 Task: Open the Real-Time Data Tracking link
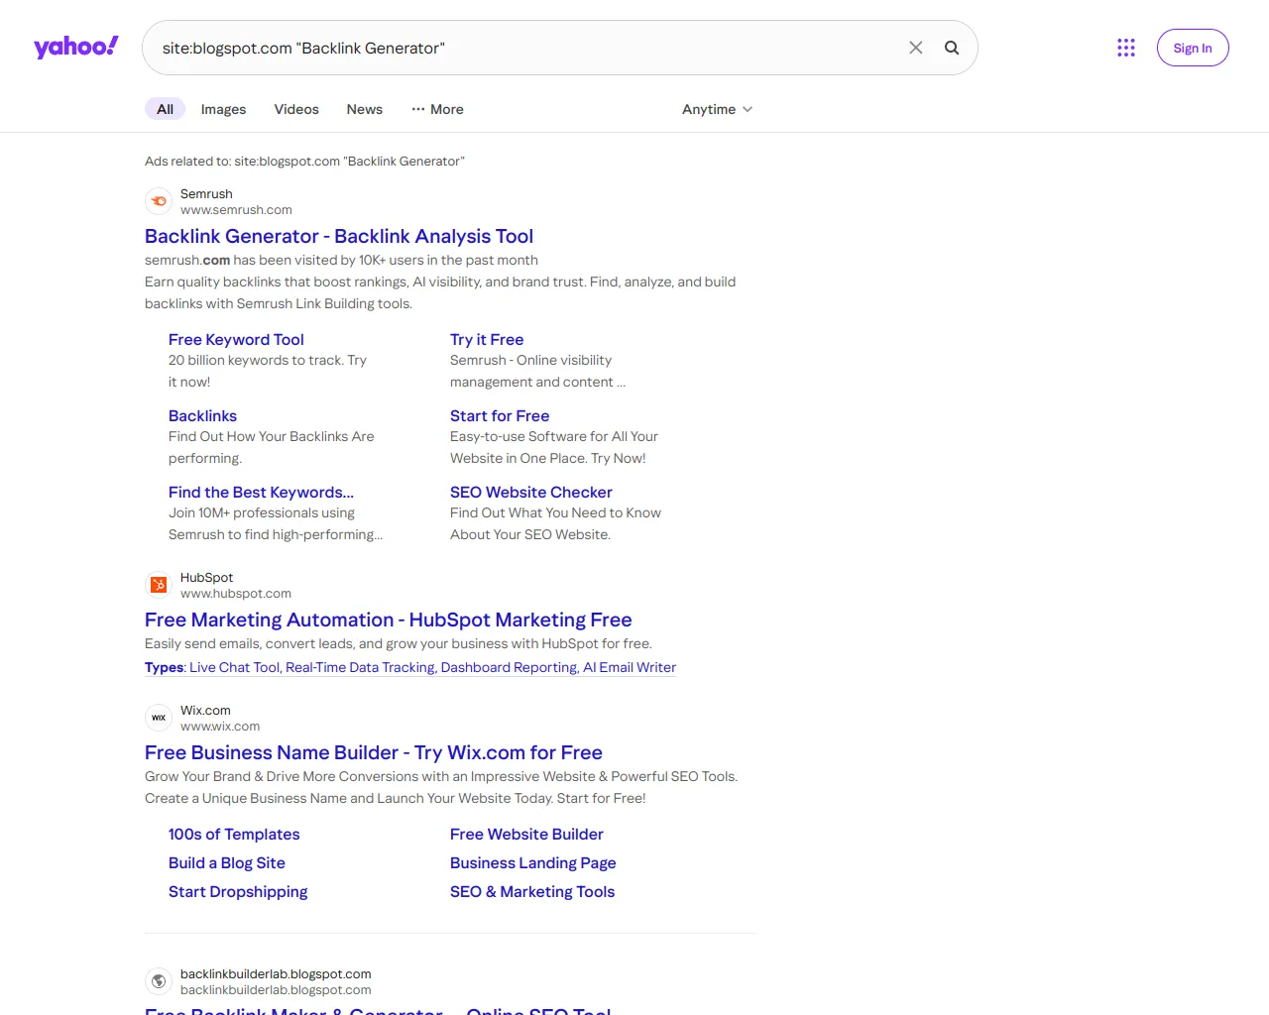[360, 667]
